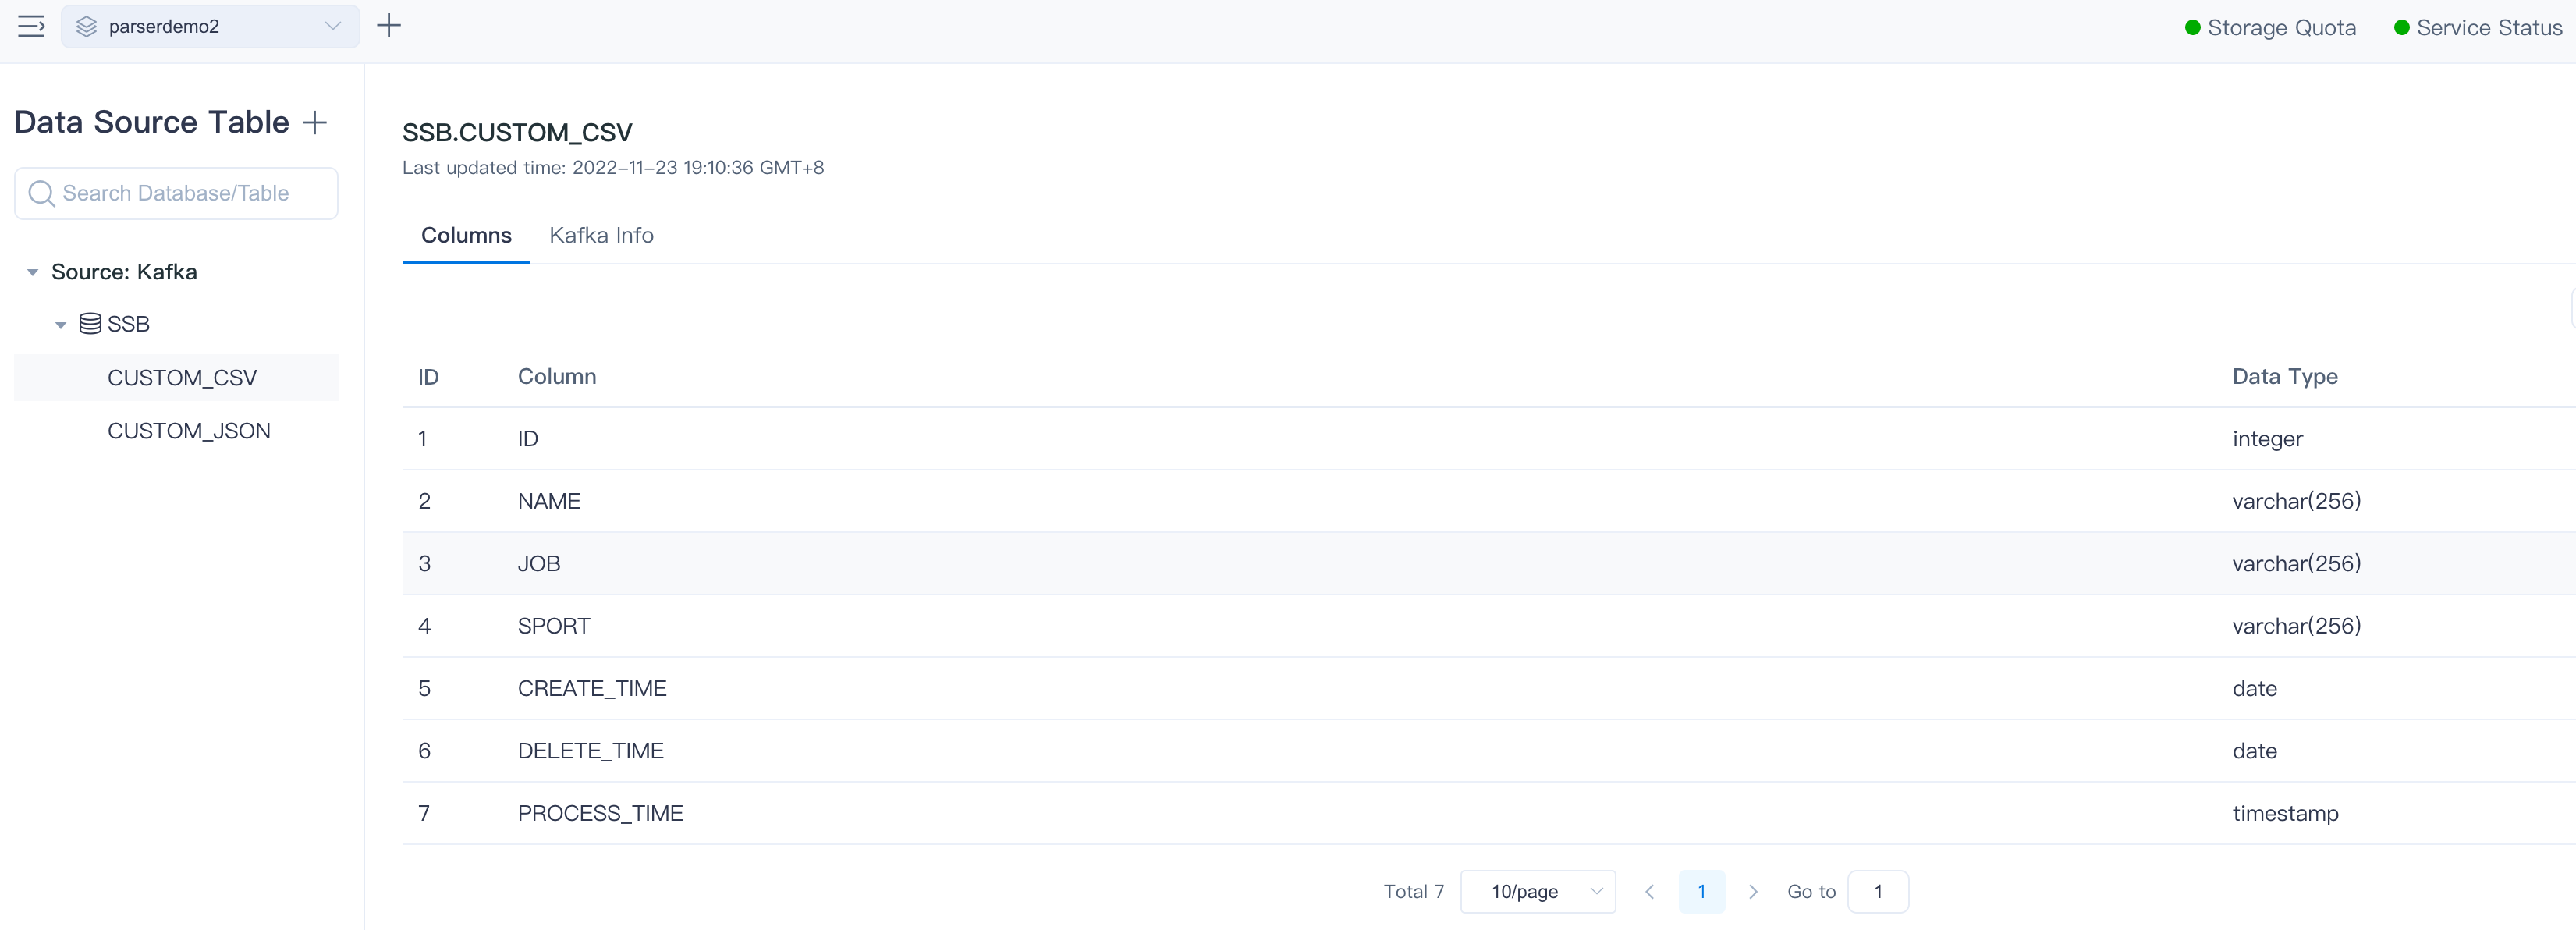
Task: Collapse the Source: Kafka tree node
Action: 33,272
